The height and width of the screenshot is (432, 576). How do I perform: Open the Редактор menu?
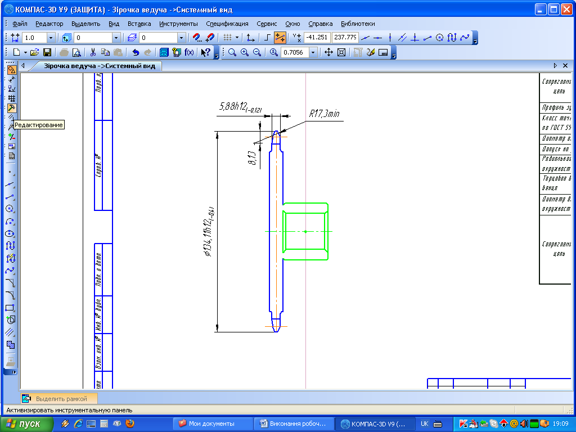coord(49,24)
